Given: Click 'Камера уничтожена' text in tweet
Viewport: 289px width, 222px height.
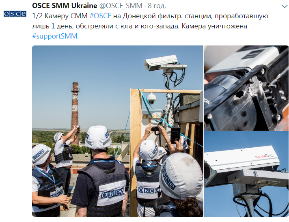Looking at the screenshot, I should (x=214, y=26).
